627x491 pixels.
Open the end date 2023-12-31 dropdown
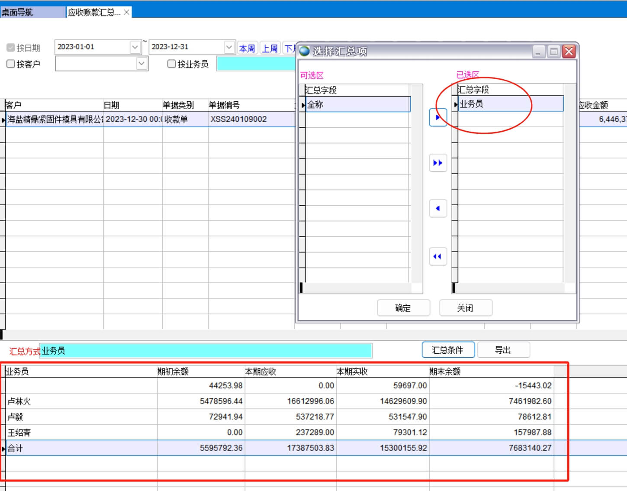229,47
